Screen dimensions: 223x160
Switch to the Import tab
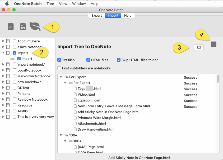point(113,16)
